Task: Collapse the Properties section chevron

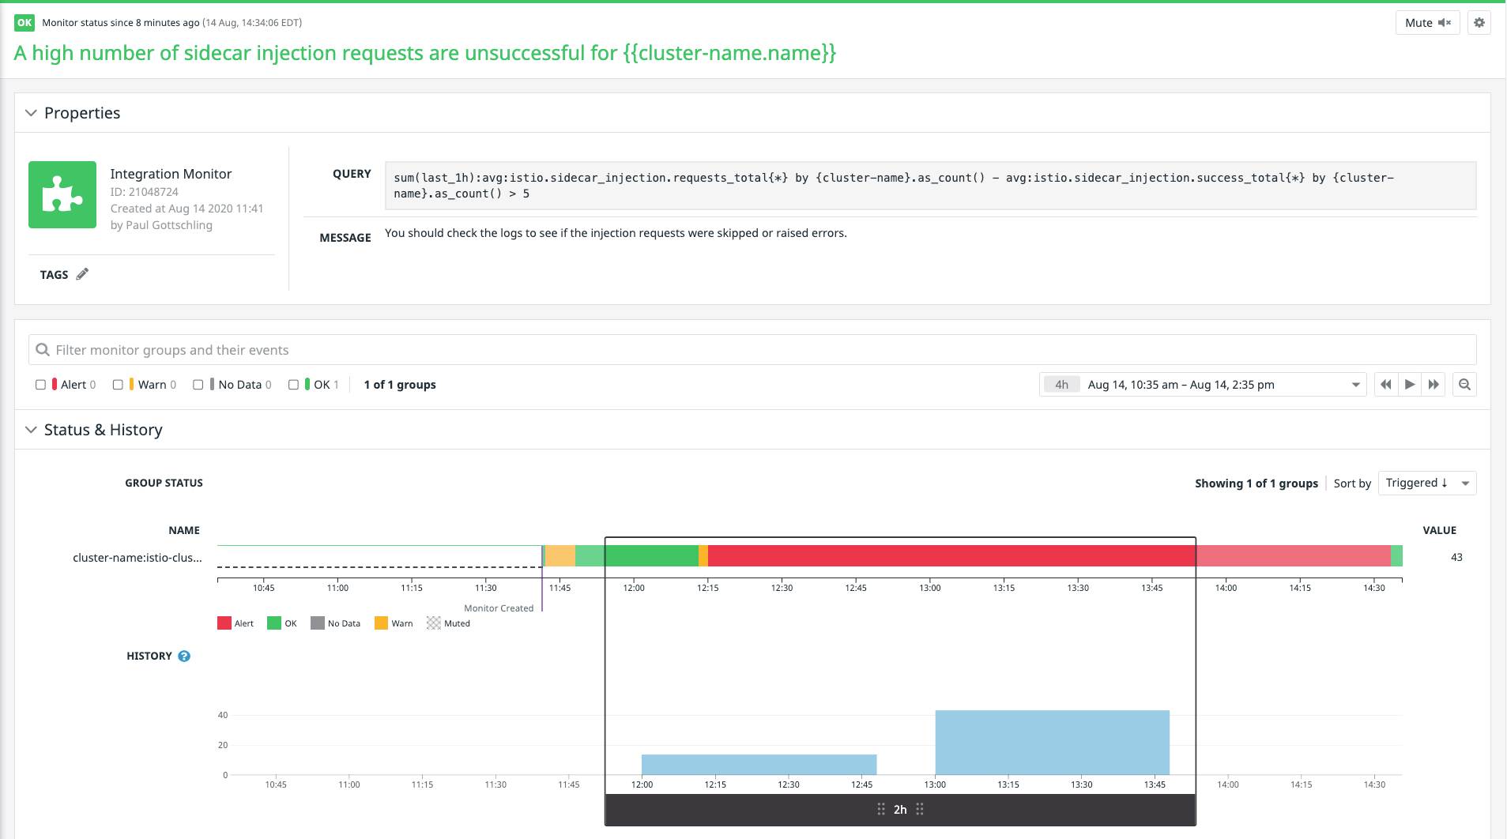Action: click(x=31, y=113)
